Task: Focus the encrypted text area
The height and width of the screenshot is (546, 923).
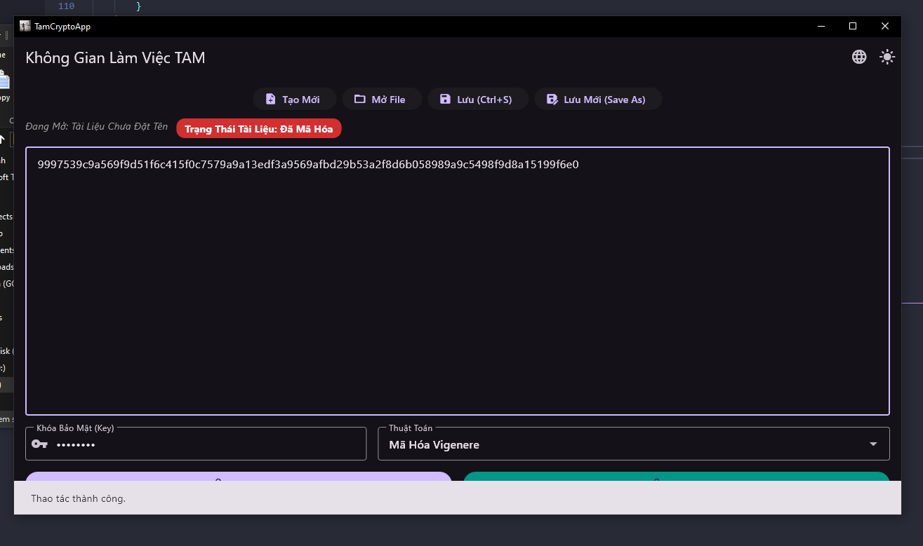Action: pyautogui.click(x=458, y=281)
